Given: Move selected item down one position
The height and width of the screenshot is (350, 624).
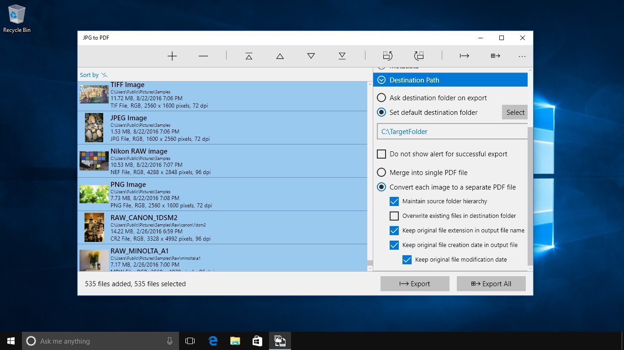Looking at the screenshot, I should (311, 56).
